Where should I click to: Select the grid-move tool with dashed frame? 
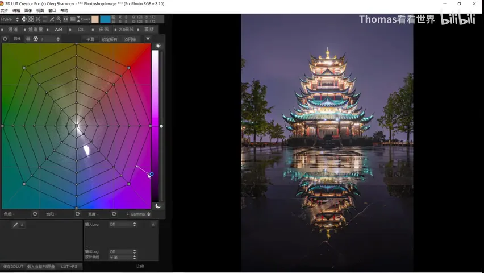pos(31,19)
